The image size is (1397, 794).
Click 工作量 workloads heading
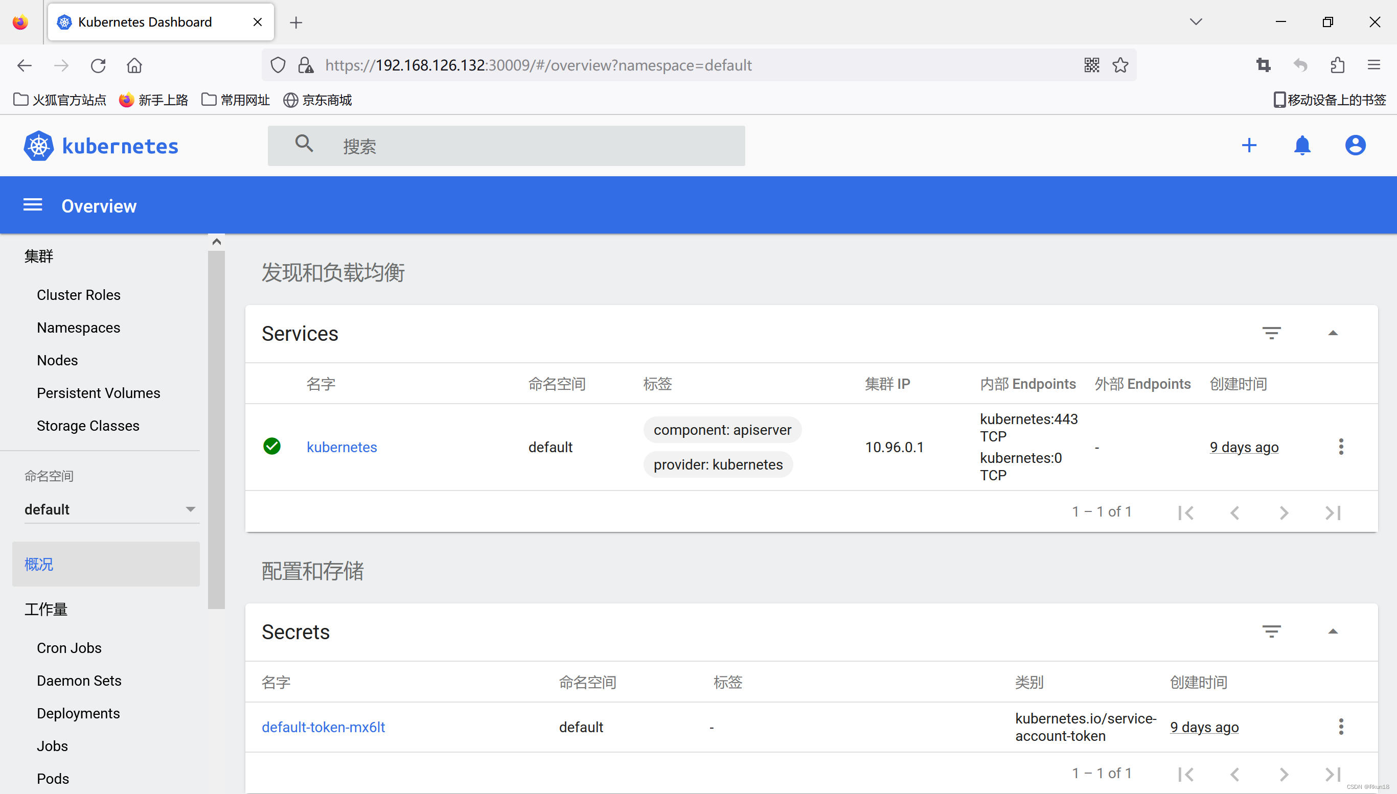[x=46, y=609]
